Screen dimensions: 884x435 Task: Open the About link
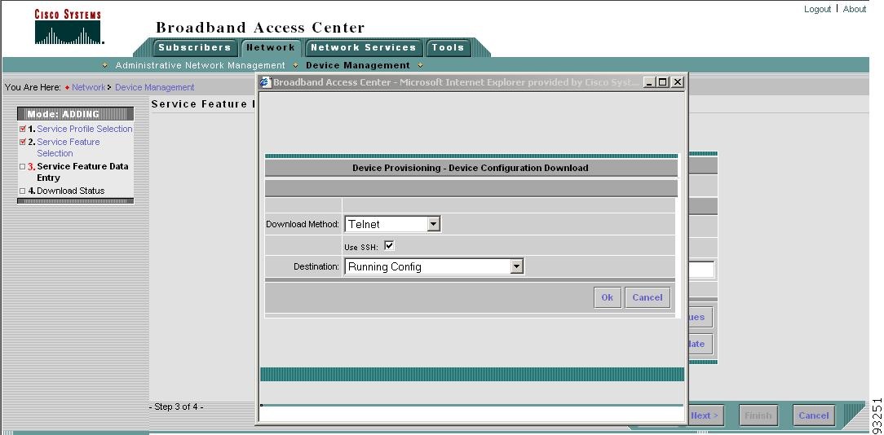click(x=855, y=9)
